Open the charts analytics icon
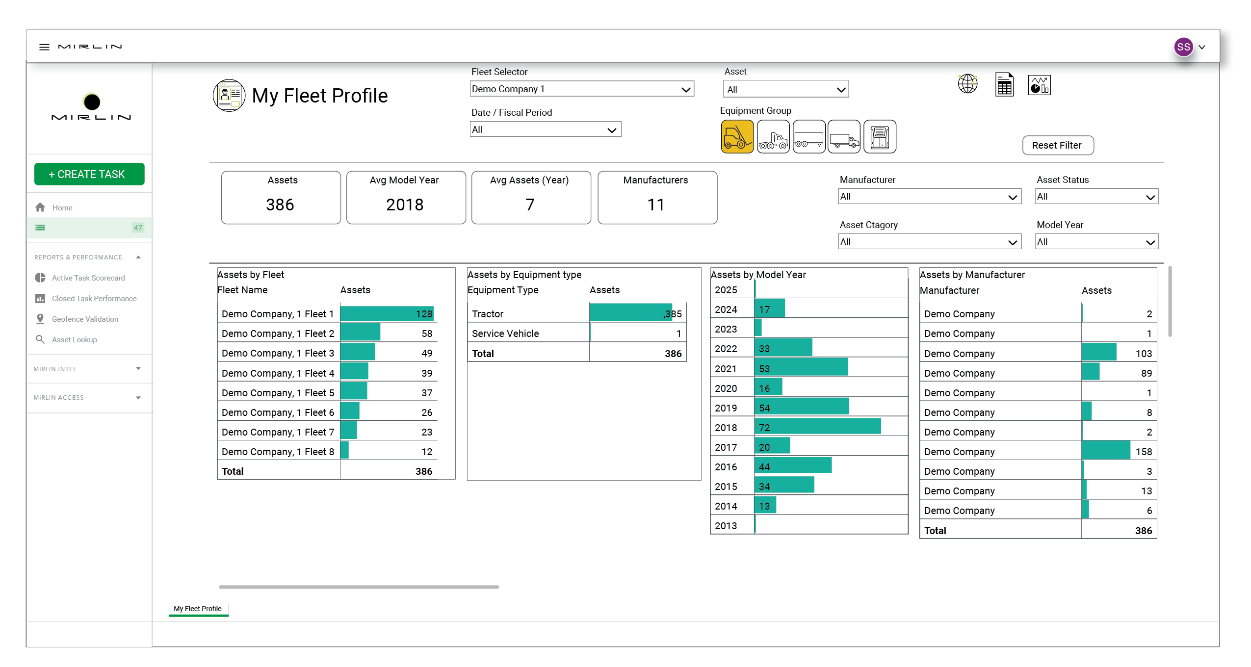Screen dimensions: 1251x667 tap(1039, 85)
